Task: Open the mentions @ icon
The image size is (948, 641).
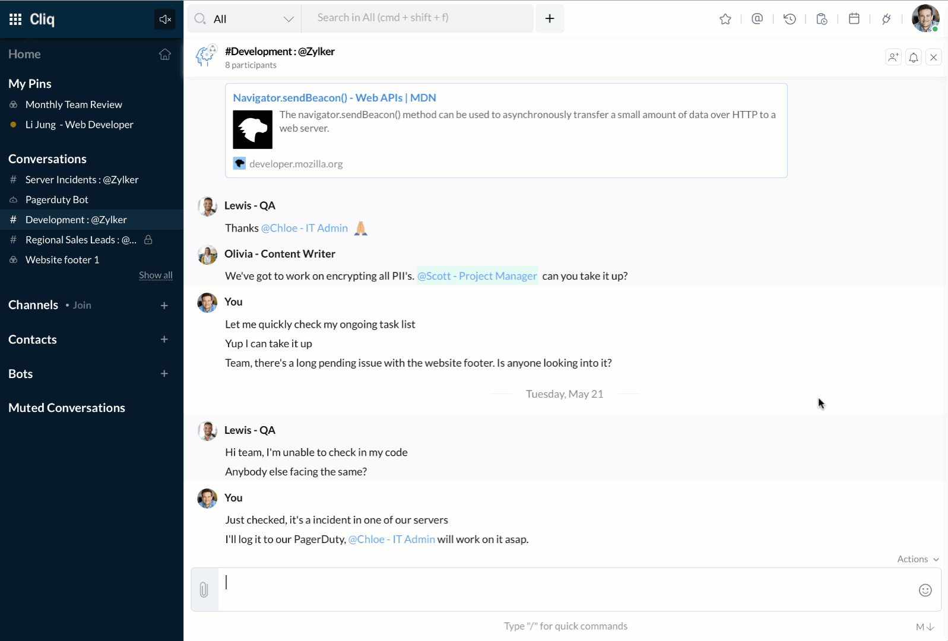Action: click(757, 19)
